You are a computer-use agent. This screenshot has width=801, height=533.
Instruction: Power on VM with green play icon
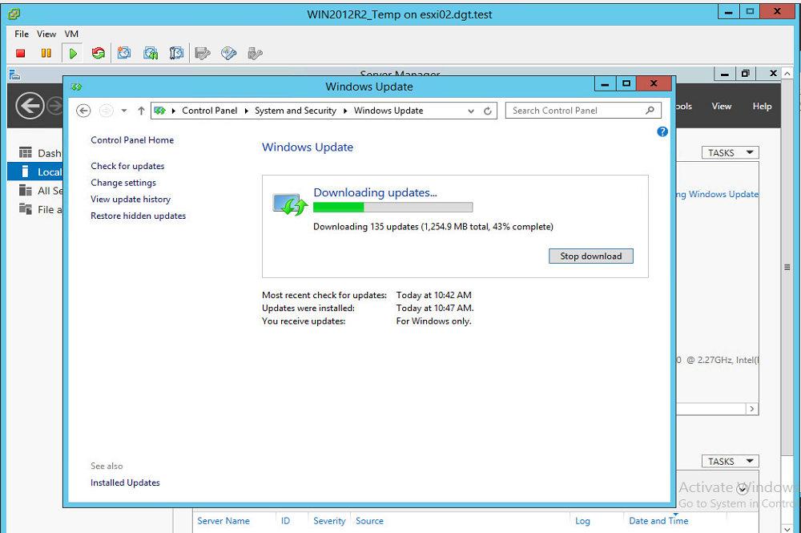pos(73,53)
